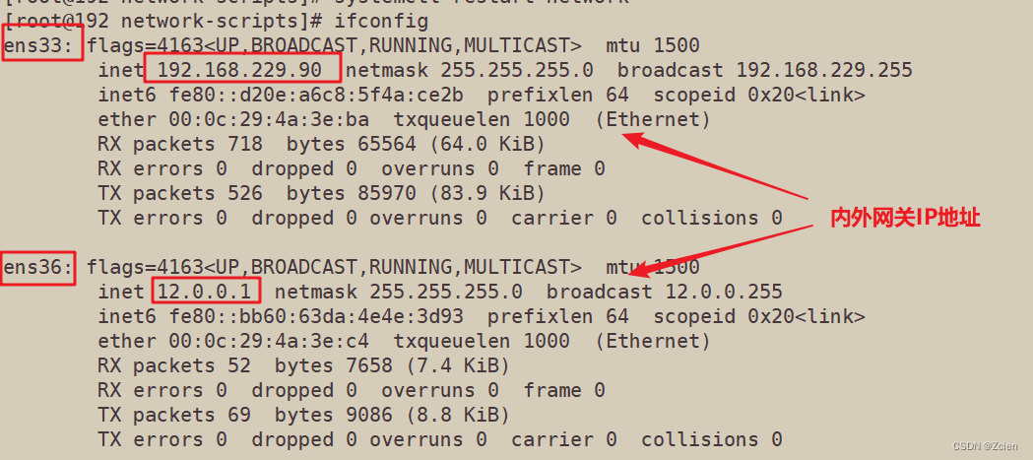Click the ens33 inet6 address fe80::d20e:a6c8:5f4a:ce2b
Viewport: 1033px width, 460px height.
click(316, 95)
